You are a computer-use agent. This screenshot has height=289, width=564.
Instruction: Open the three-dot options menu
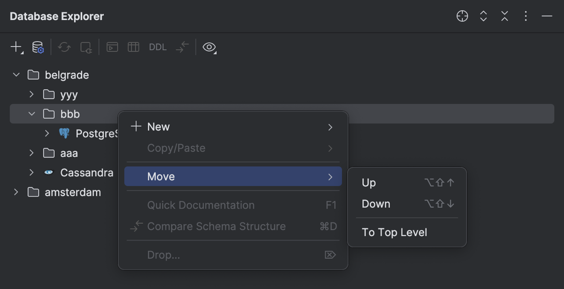point(526,16)
